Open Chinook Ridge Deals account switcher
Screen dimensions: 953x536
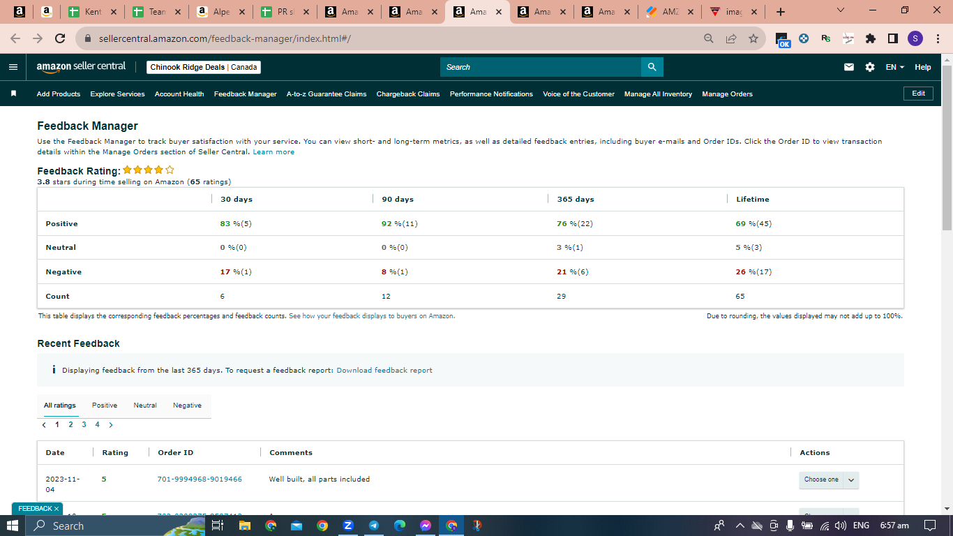[204, 67]
